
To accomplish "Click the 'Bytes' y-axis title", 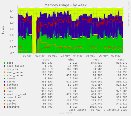I will [3, 30].
